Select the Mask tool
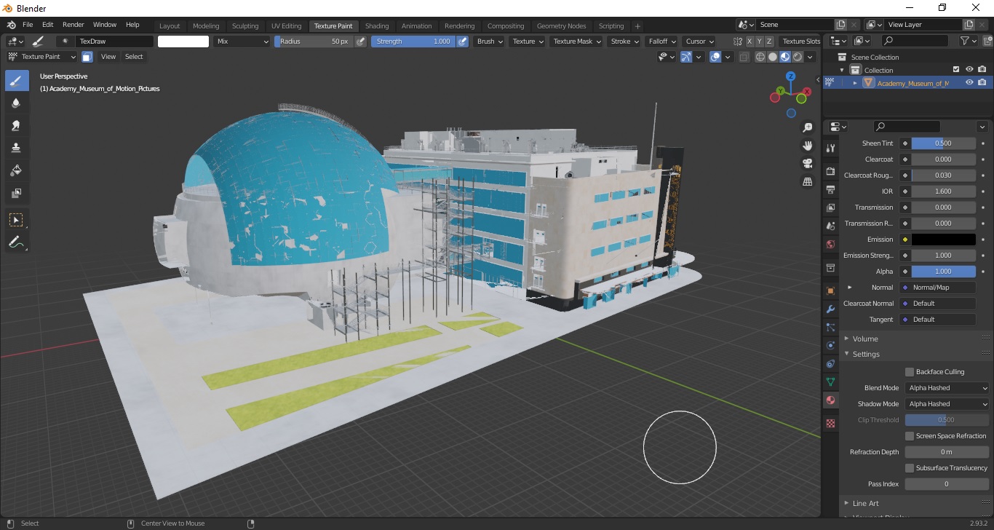This screenshot has height=530, width=994. (x=17, y=193)
